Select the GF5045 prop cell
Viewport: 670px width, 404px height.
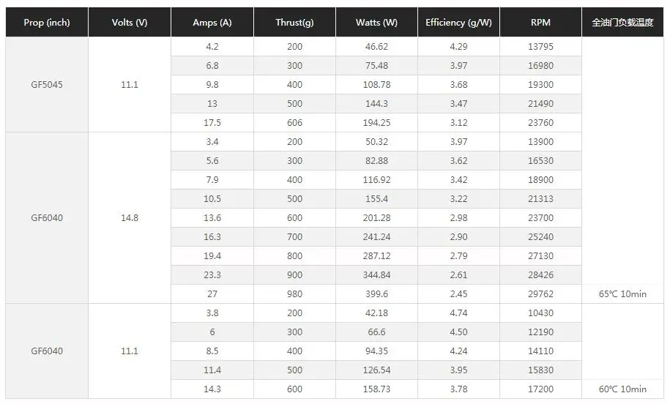[x=47, y=85]
